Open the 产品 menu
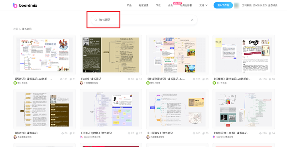This screenshot has height=147, width=287. pyautogui.click(x=129, y=5)
